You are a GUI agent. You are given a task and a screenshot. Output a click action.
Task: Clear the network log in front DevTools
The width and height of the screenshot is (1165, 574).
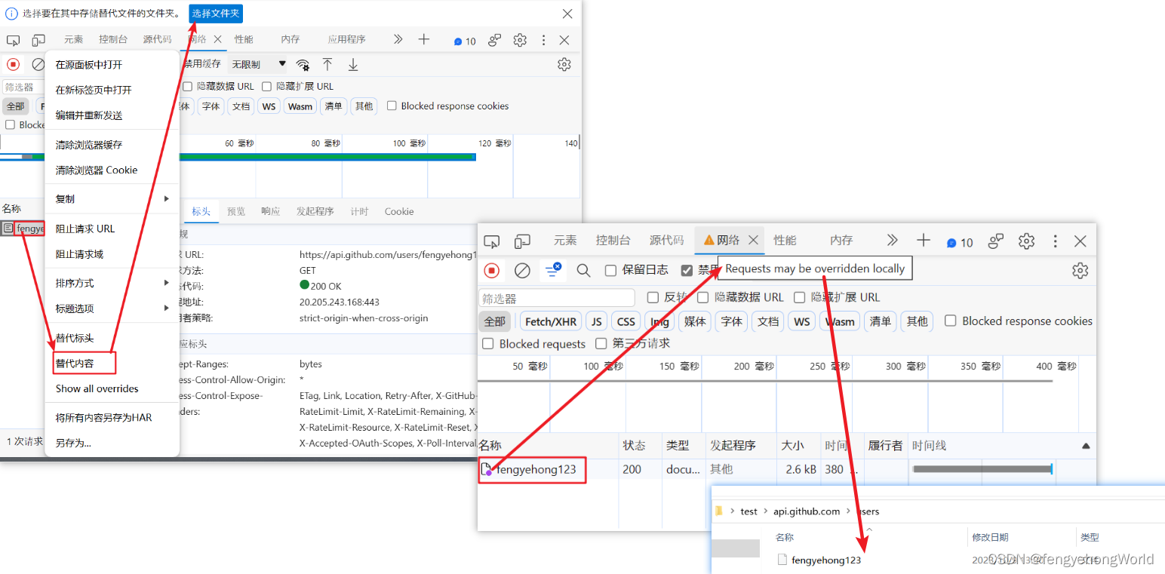522,270
